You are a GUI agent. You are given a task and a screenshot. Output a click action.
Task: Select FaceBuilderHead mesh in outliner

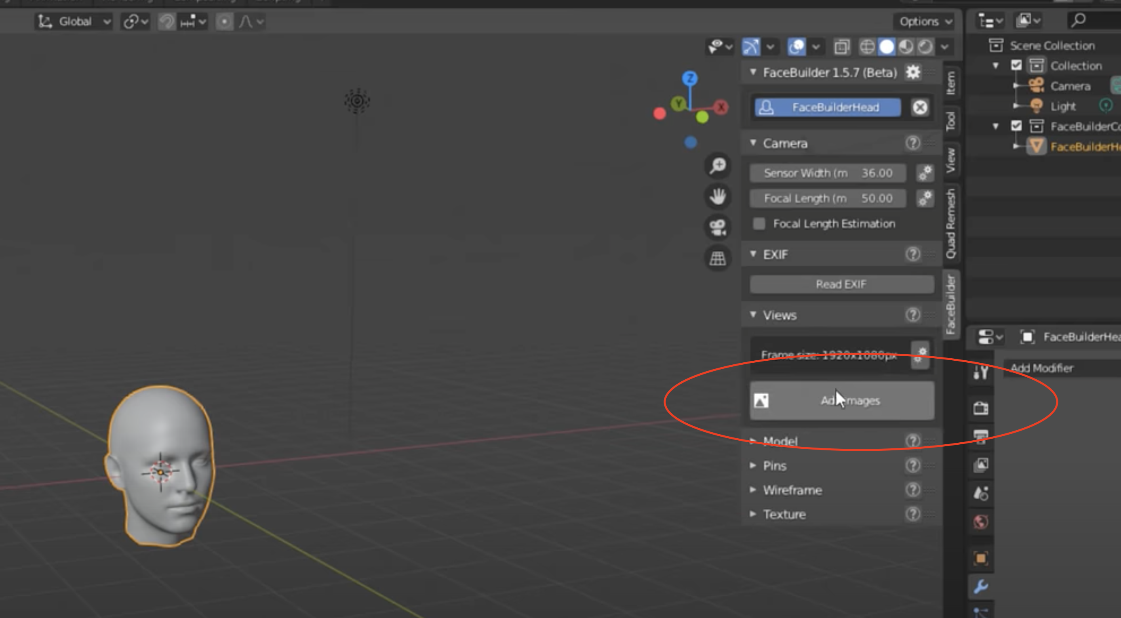[x=1085, y=147]
